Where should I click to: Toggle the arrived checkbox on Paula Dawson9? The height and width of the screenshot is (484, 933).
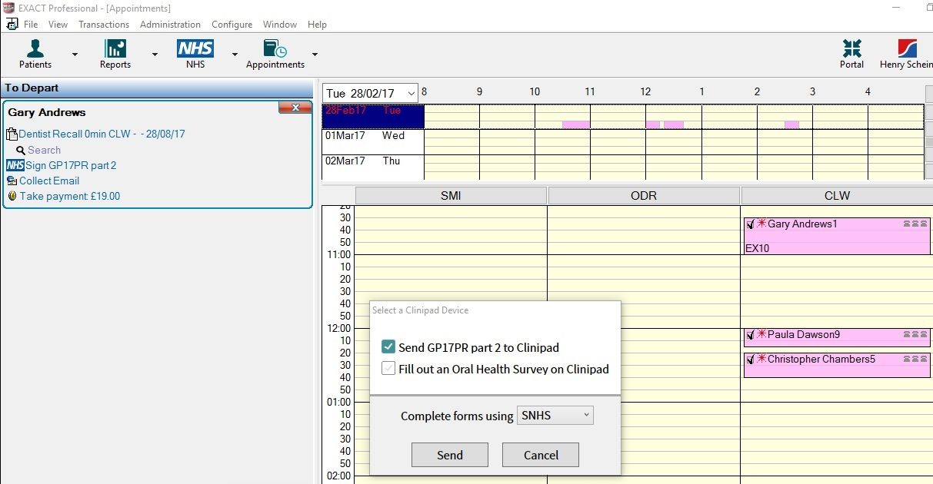(x=750, y=336)
